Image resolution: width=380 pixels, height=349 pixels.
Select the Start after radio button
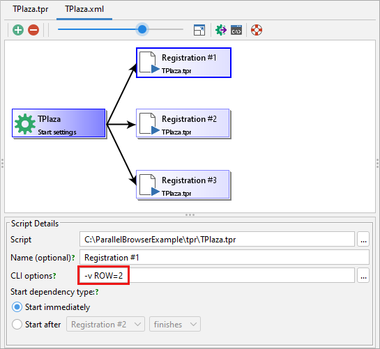tap(17, 325)
